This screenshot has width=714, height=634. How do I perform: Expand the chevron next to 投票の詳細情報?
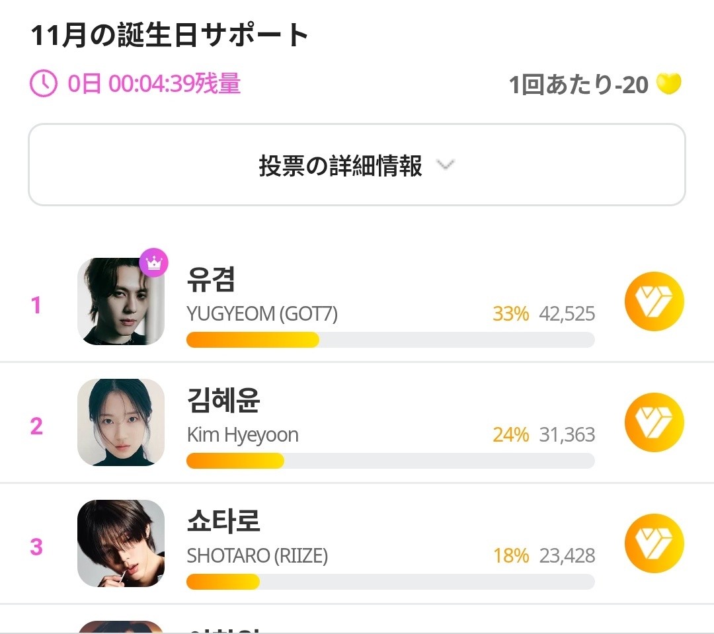[x=446, y=165]
